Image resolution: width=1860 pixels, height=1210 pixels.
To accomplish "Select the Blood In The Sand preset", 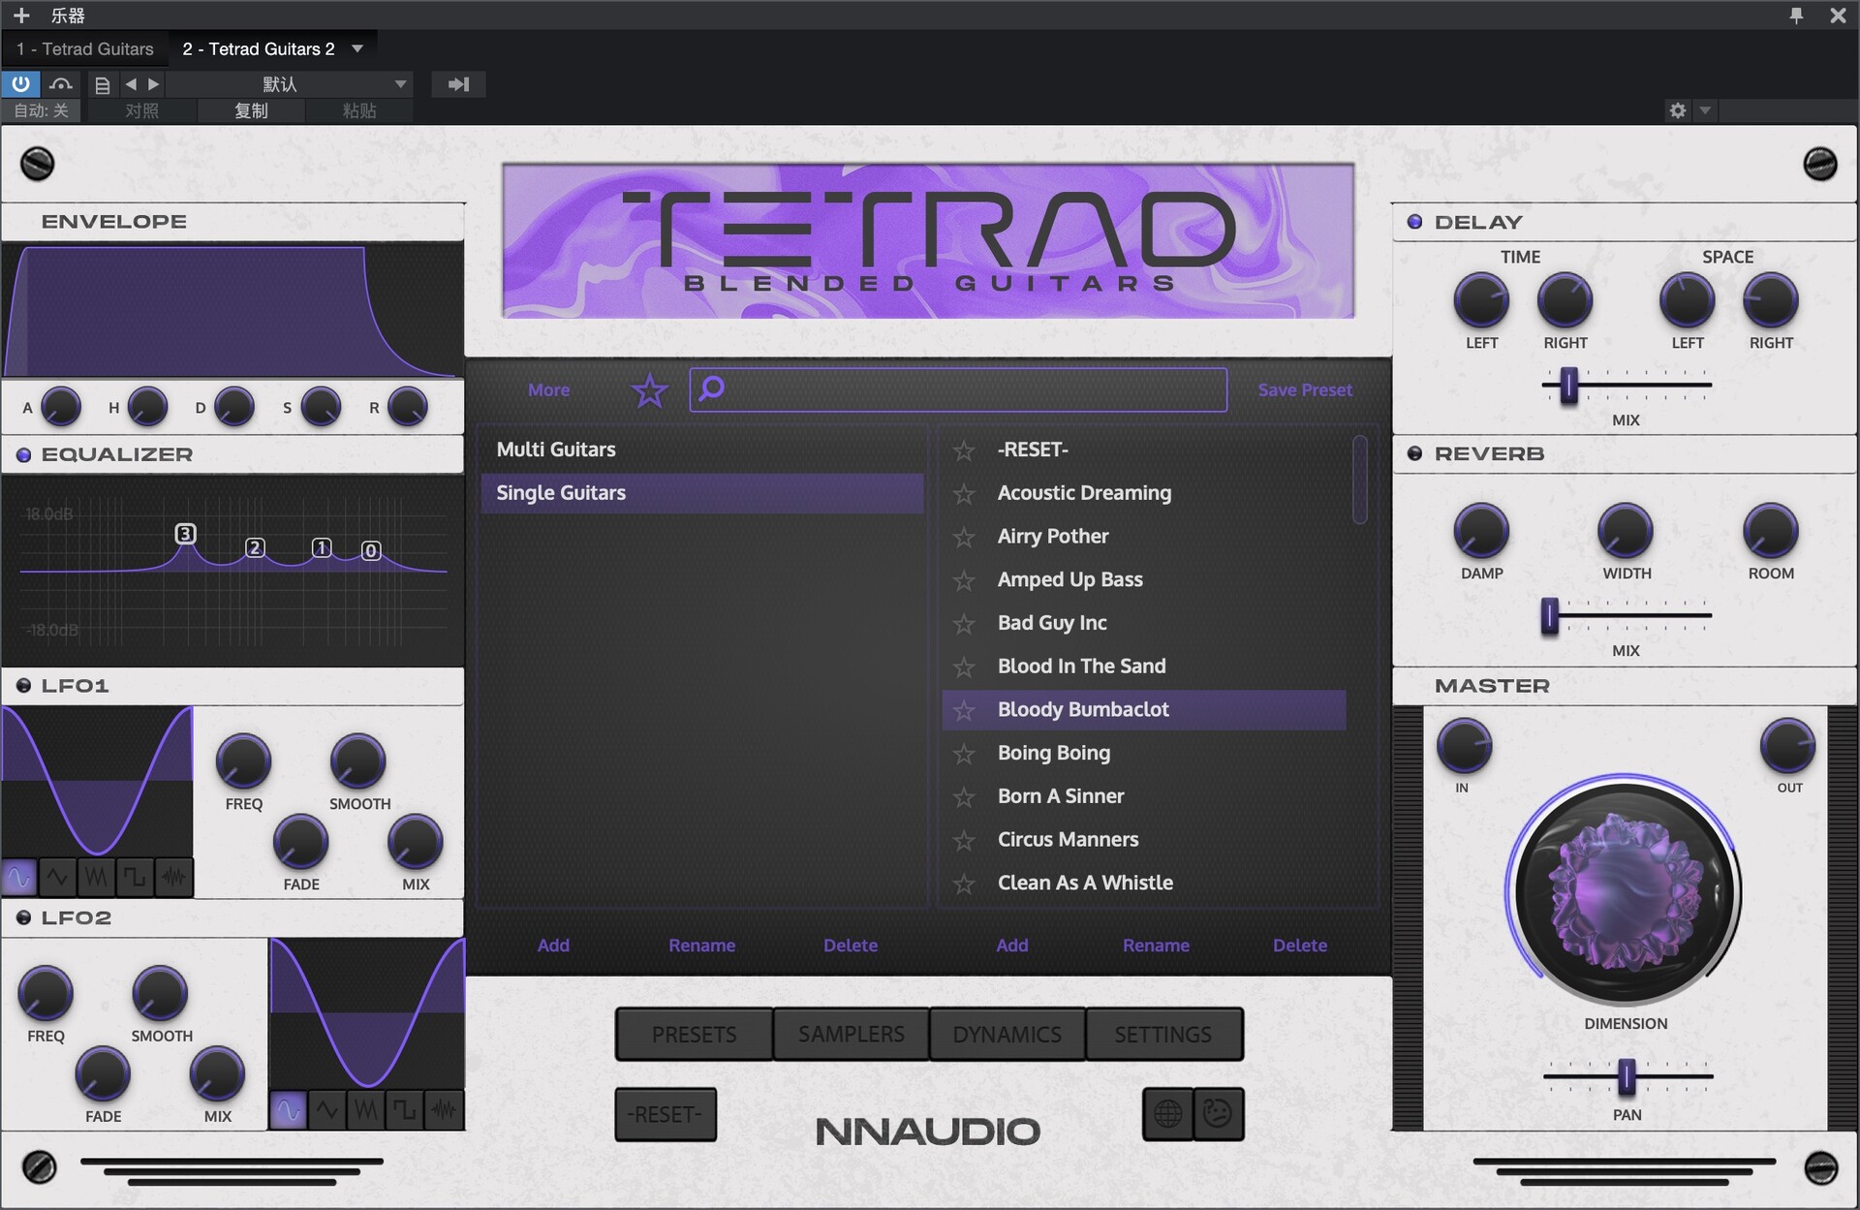I will point(1143,667).
